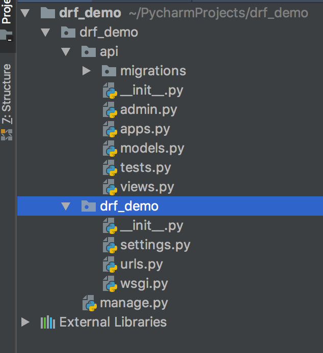323x353 pixels.
Task: Select models.py file name
Action: click(152, 149)
